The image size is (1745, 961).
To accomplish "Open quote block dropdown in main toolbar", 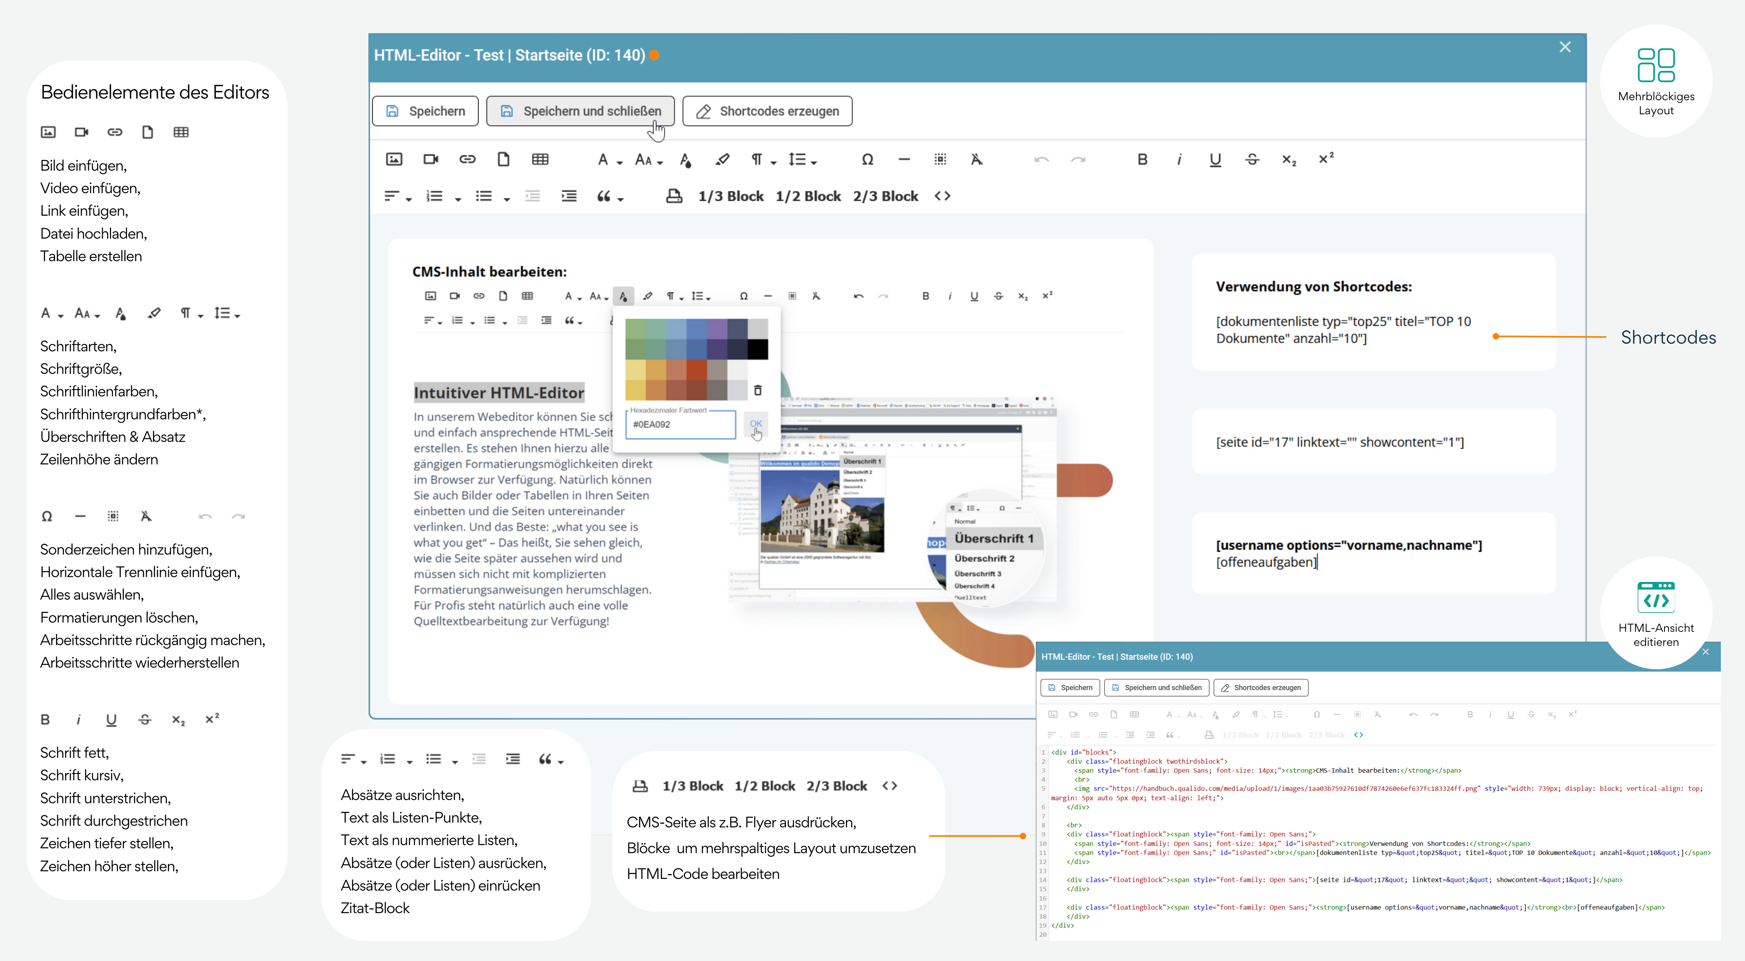I will point(610,196).
